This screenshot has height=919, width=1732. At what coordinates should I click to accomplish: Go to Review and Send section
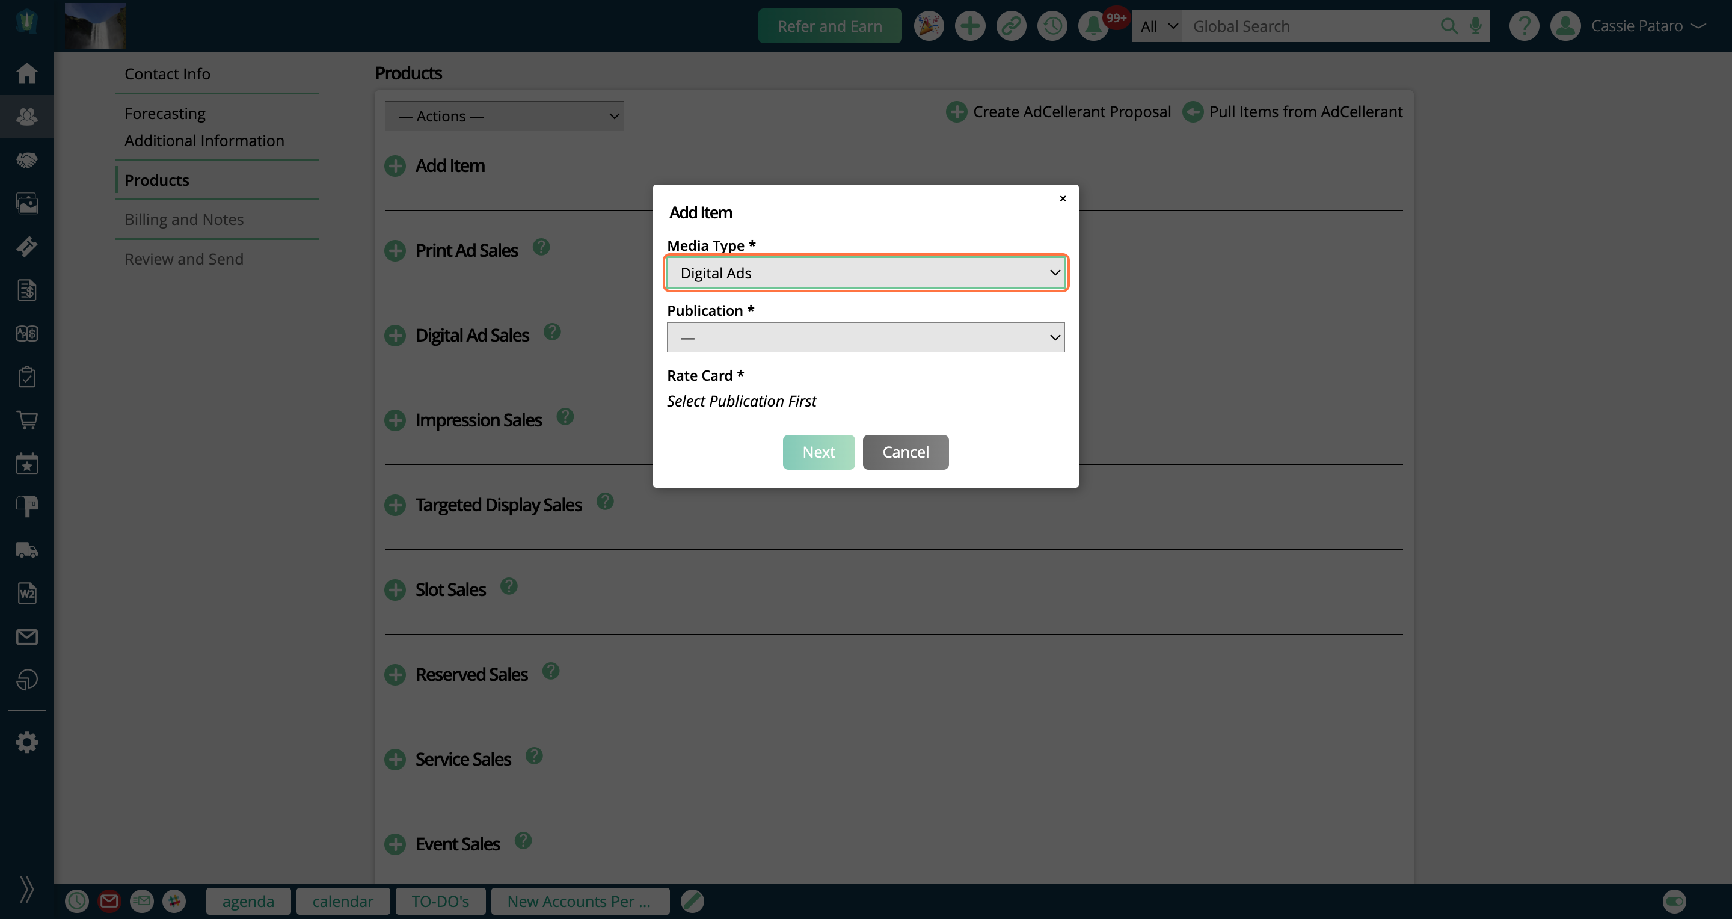(x=183, y=259)
